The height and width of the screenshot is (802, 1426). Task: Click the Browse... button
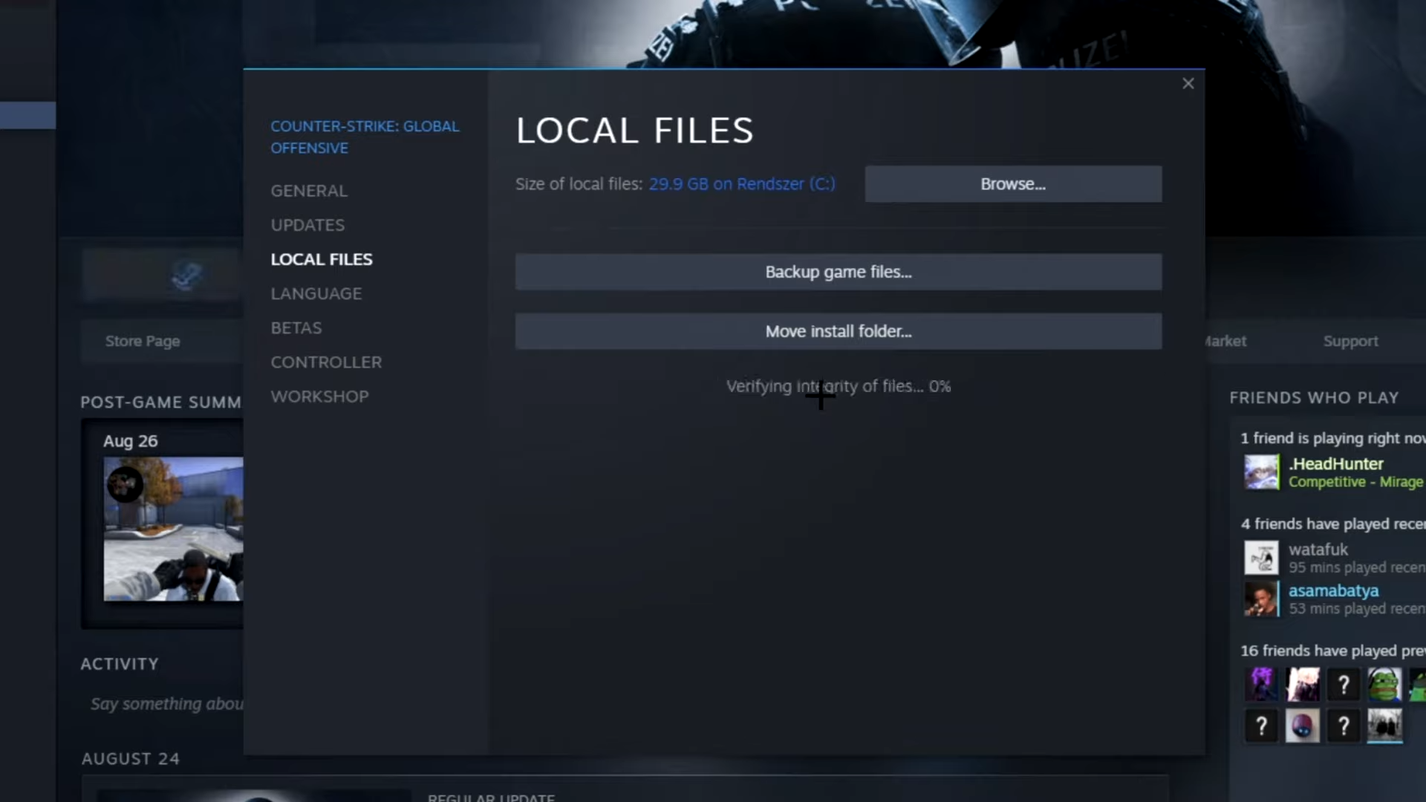1013,184
